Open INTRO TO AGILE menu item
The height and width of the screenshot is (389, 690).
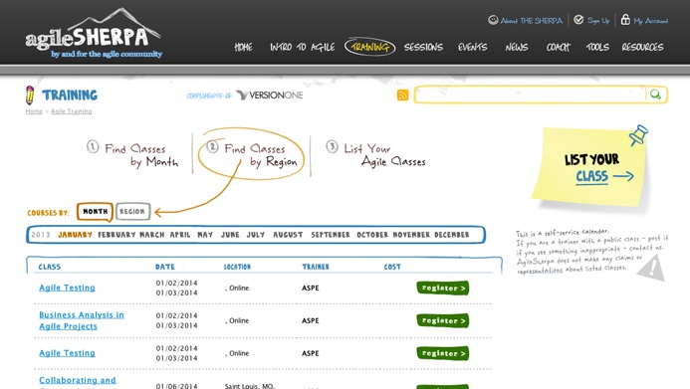pyautogui.click(x=303, y=47)
